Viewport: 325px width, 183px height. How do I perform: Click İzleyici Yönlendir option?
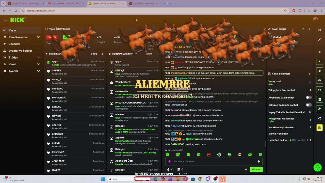(278, 134)
